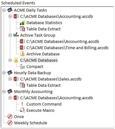
Task: Click the Compact tools icon
Action: (22, 67)
